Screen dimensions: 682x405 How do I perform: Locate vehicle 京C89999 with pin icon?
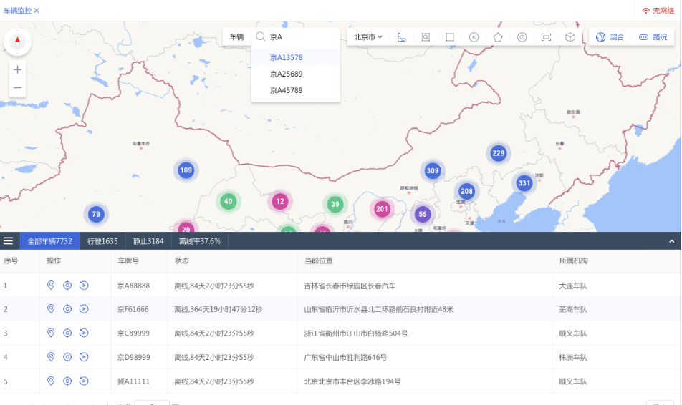[x=51, y=333]
